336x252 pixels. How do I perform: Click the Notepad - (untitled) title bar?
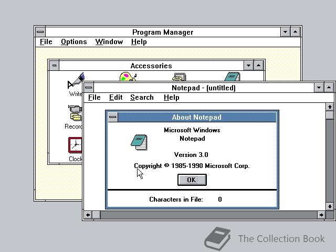click(204, 88)
